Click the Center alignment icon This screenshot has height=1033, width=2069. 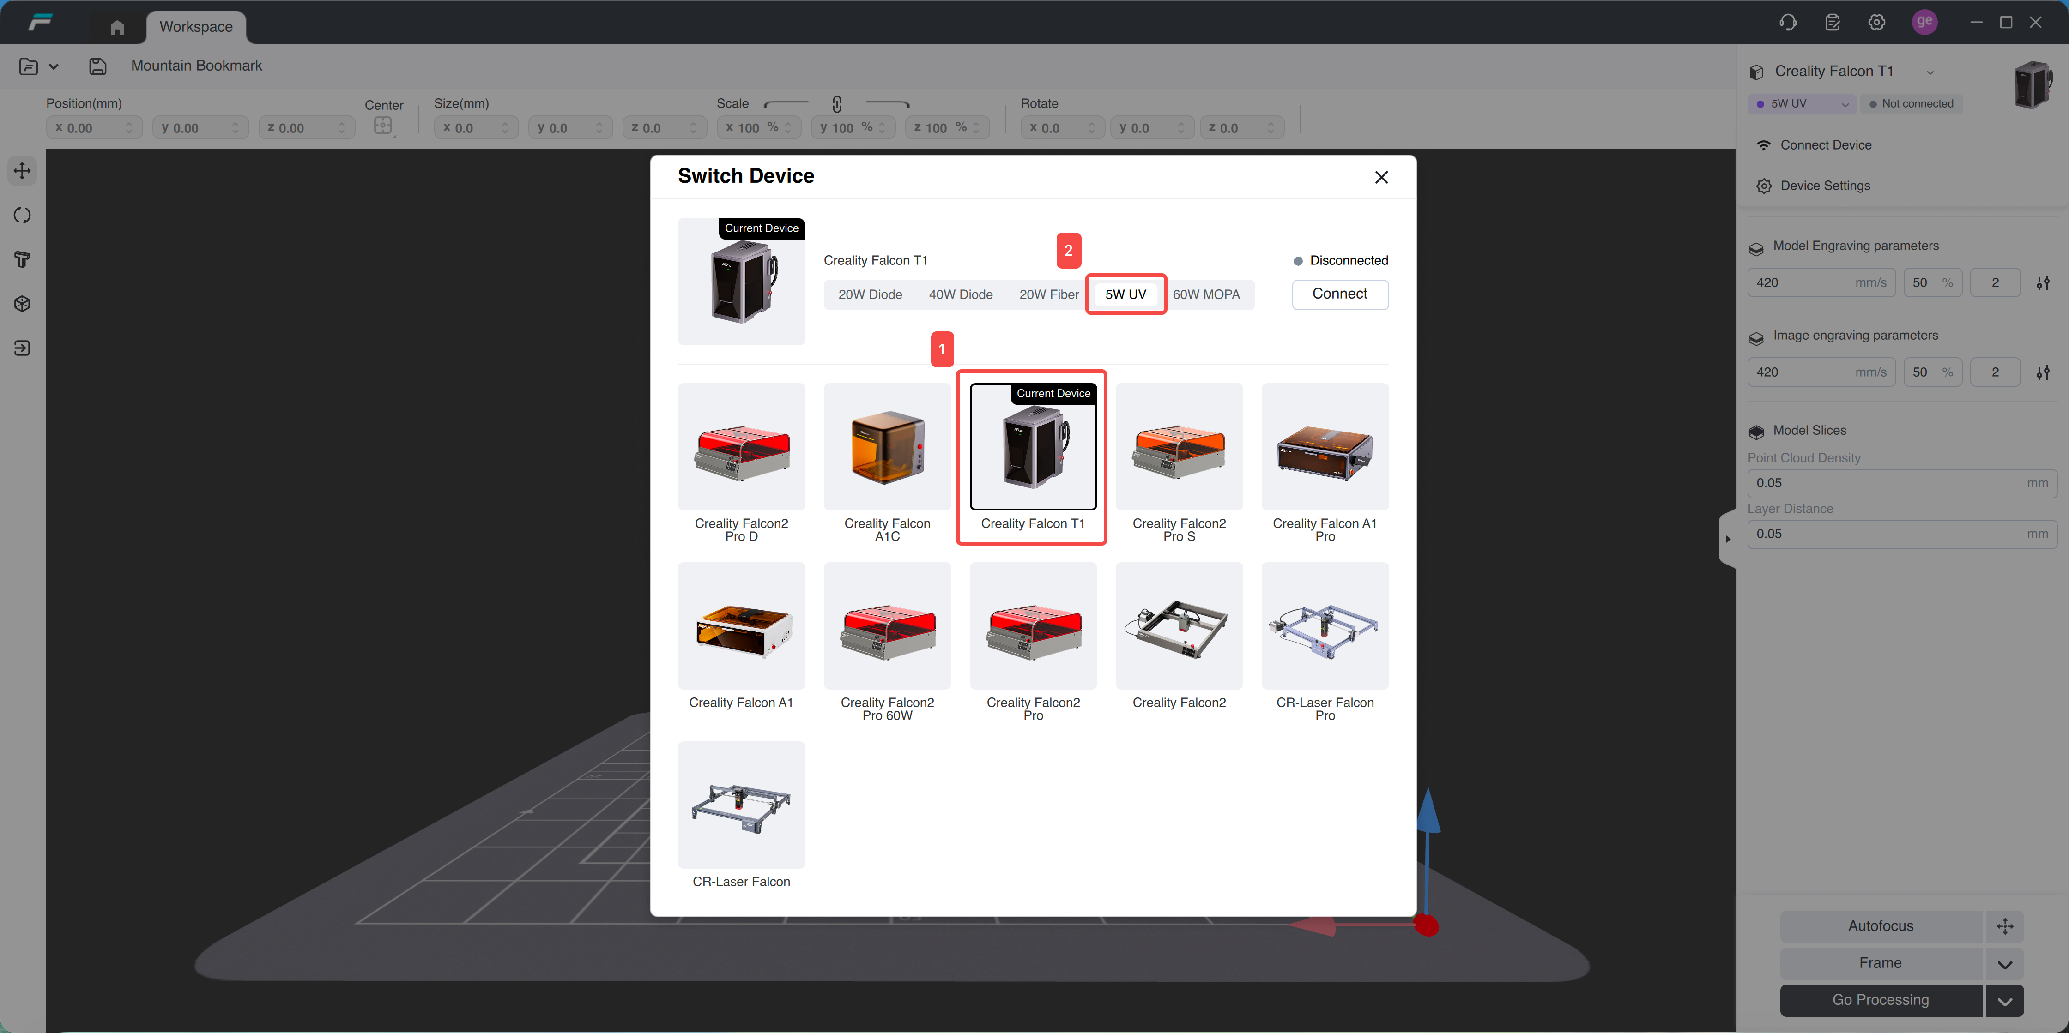coord(384,127)
